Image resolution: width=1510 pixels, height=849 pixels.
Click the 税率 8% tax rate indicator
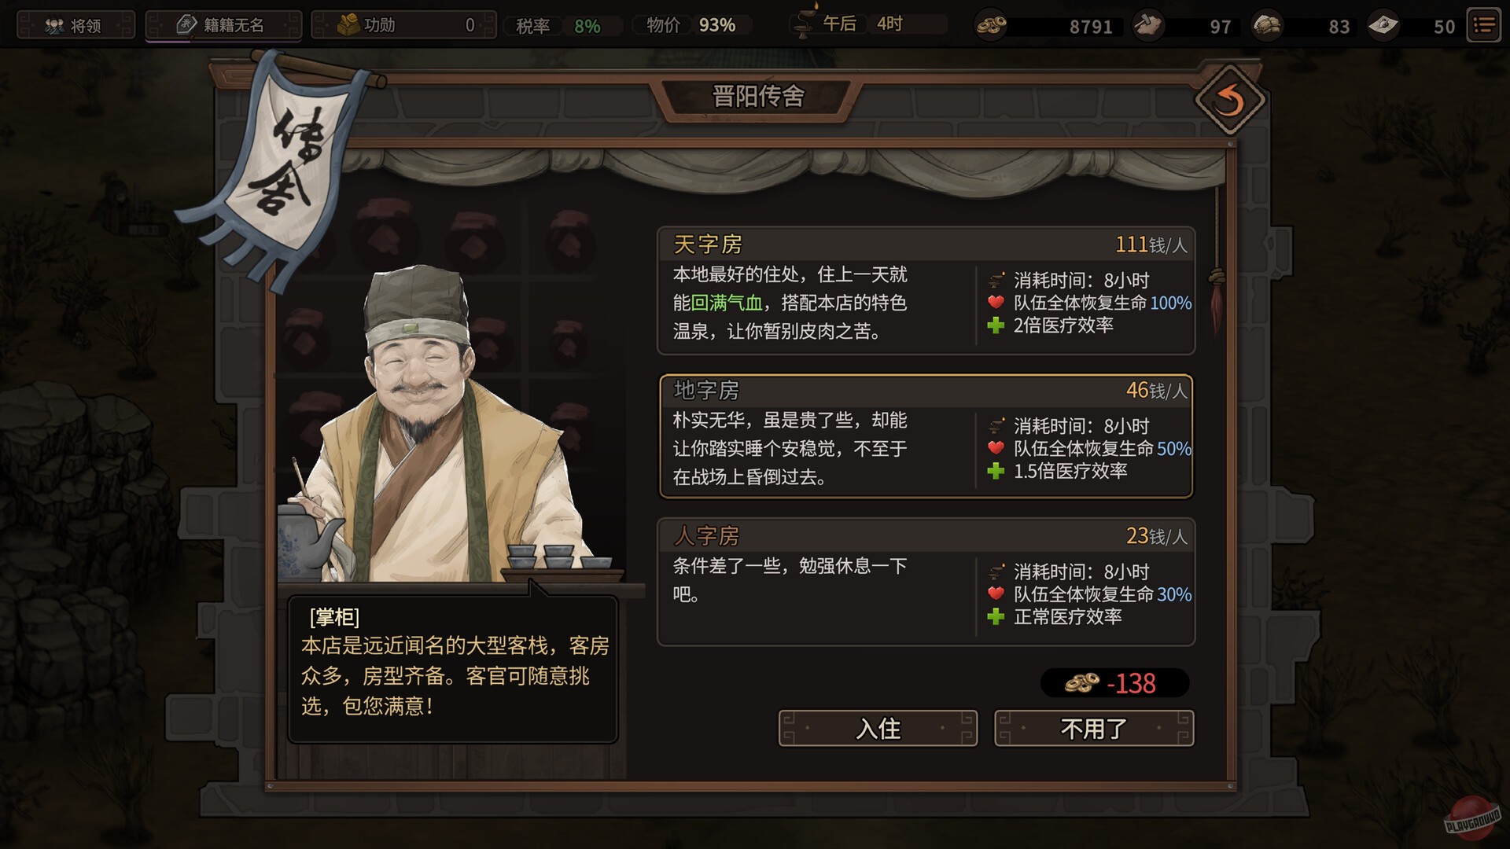560,26
